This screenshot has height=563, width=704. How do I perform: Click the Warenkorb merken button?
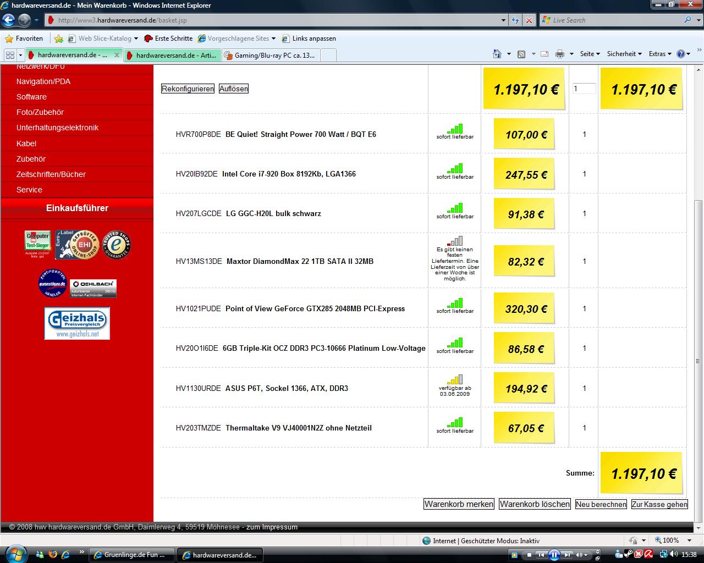click(459, 504)
